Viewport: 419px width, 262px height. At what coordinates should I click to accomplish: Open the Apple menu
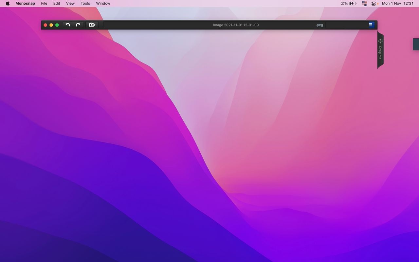click(8, 3)
